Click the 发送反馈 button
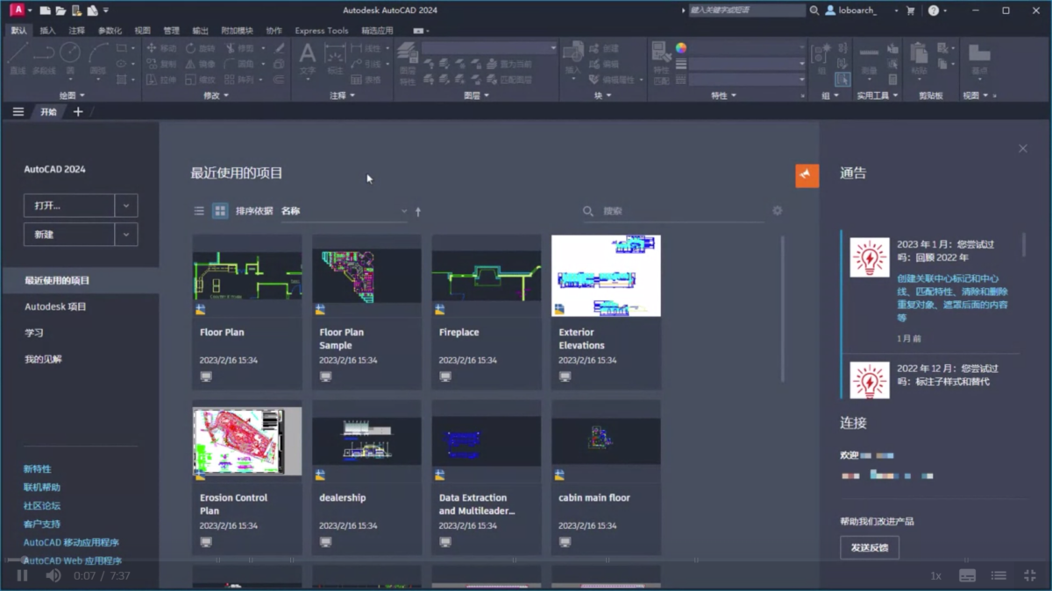This screenshot has height=591, width=1052. click(x=870, y=547)
